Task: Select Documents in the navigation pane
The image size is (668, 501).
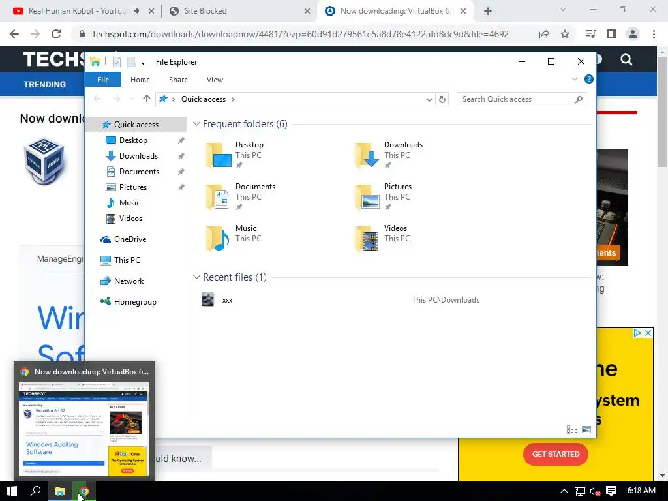Action: pyautogui.click(x=139, y=172)
